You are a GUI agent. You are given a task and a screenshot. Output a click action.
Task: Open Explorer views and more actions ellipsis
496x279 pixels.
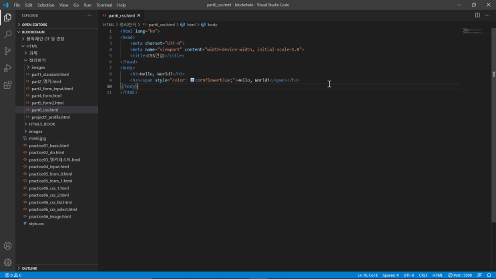[90, 15]
